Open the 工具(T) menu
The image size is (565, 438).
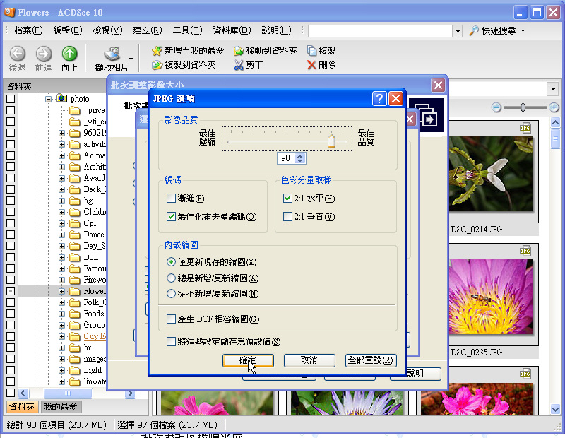tap(186, 30)
